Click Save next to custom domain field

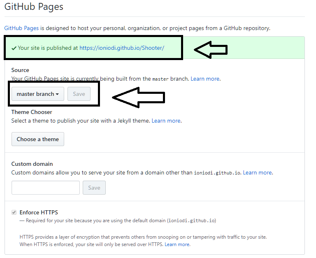[94, 188]
